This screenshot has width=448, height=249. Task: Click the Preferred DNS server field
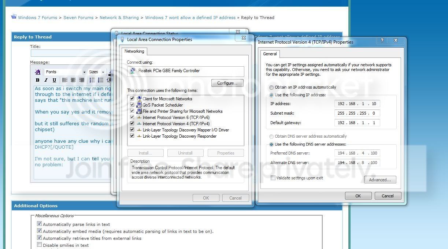(x=357, y=153)
